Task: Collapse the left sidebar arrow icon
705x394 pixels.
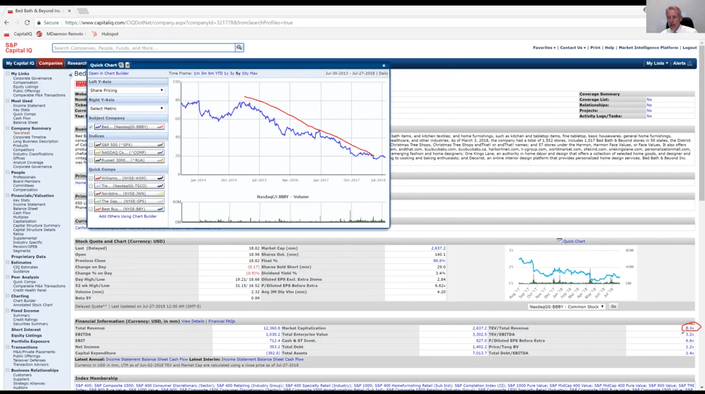Action: [x=70, y=75]
